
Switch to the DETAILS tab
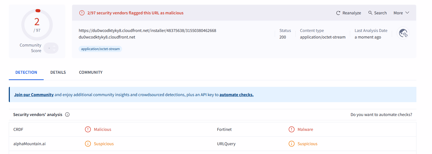tap(58, 72)
